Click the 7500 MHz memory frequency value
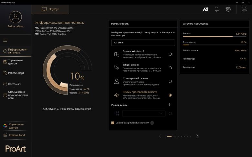Viewport: 252px width, 157px height. [240, 51]
